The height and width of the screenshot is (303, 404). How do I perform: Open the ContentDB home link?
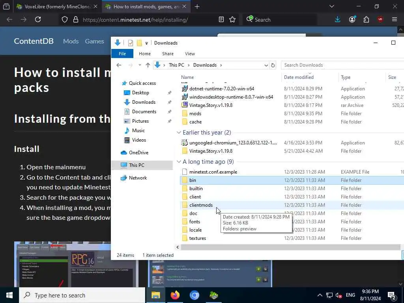click(34, 41)
